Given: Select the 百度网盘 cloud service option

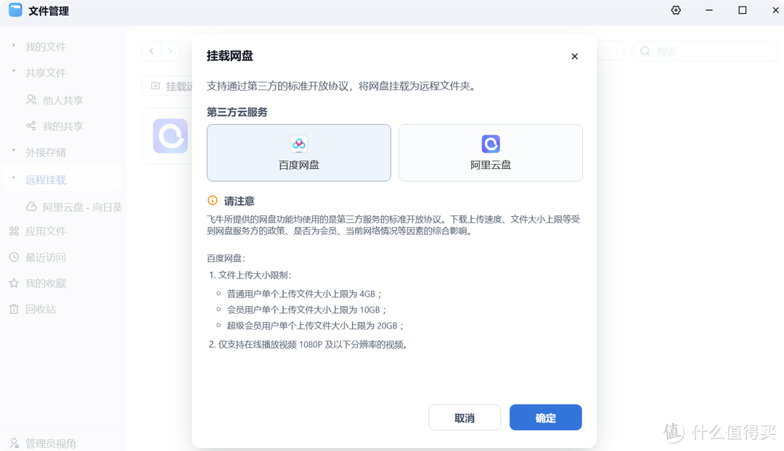Looking at the screenshot, I should point(298,152).
